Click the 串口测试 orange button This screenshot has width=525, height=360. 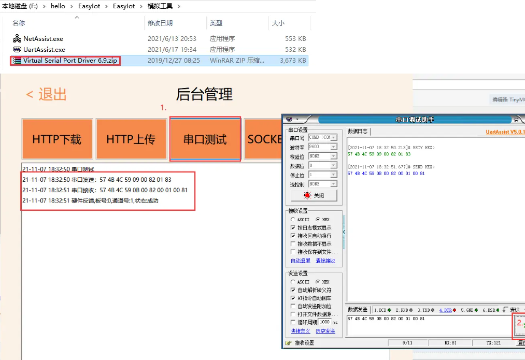[205, 139]
